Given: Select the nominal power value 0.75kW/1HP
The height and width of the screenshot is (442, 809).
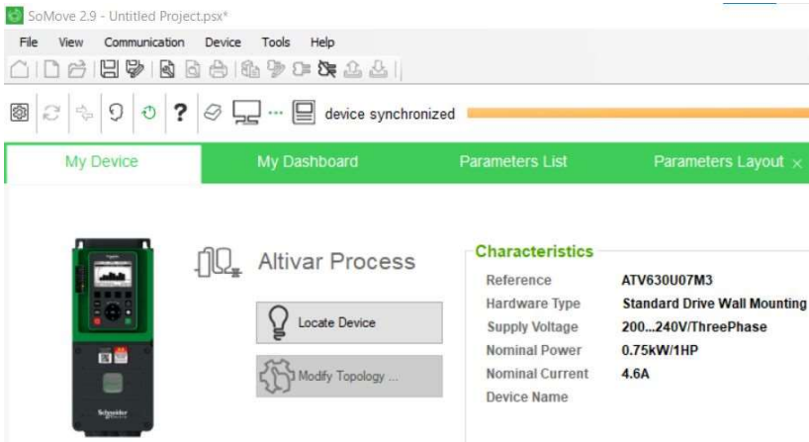Looking at the screenshot, I should tap(660, 350).
